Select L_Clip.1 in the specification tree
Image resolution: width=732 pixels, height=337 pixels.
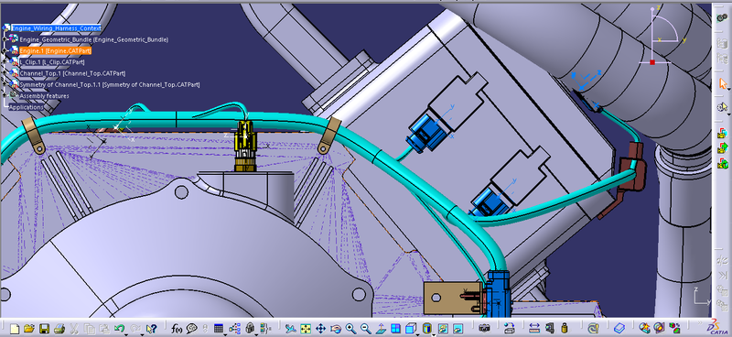point(52,61)
